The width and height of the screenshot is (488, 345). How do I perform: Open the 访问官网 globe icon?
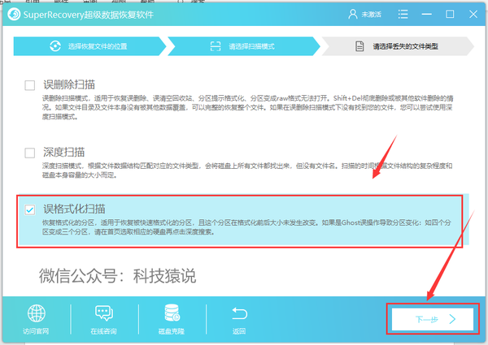click(37, 313)
